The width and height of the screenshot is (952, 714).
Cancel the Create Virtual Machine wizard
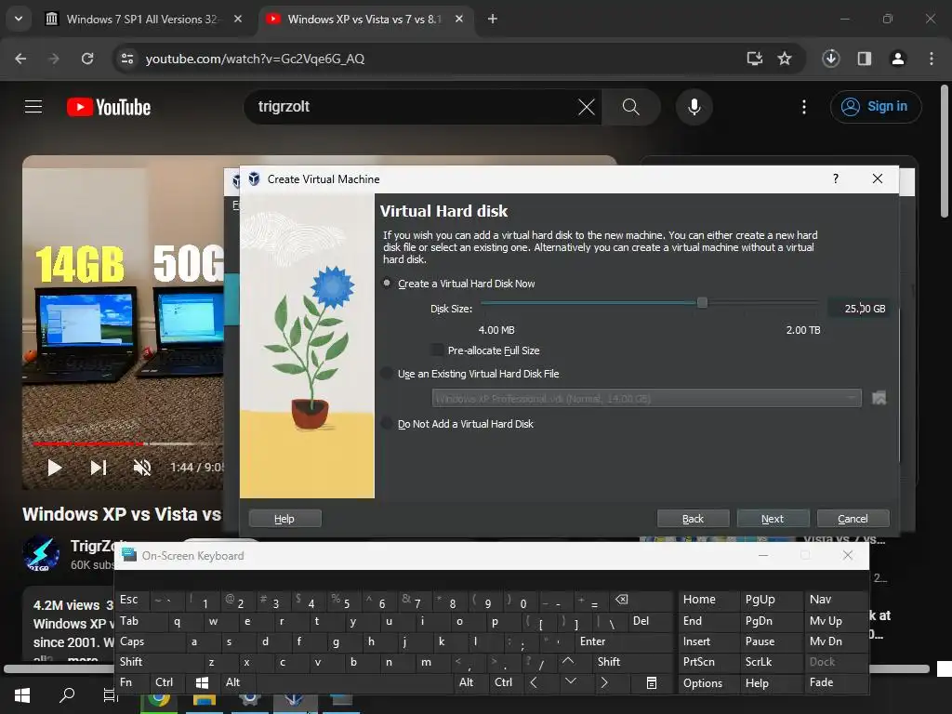click(x=853, y=519)
